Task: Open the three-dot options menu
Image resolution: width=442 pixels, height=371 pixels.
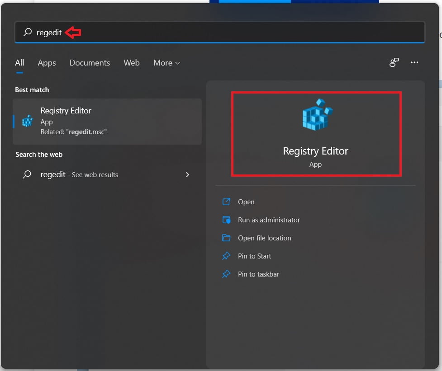Action: [x=414, y=62]
